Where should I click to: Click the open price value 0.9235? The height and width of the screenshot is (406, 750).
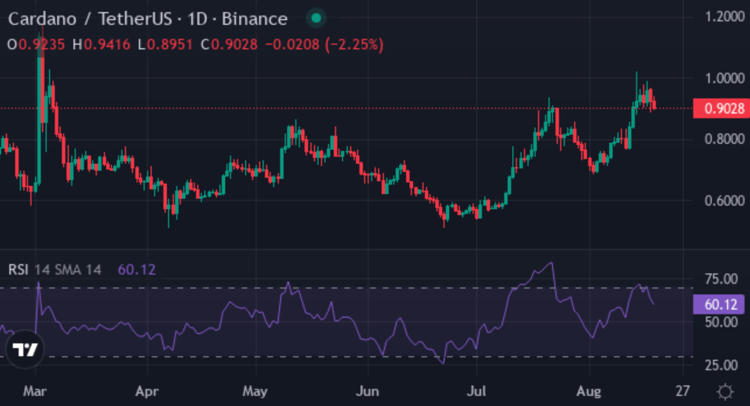[41, 45]
